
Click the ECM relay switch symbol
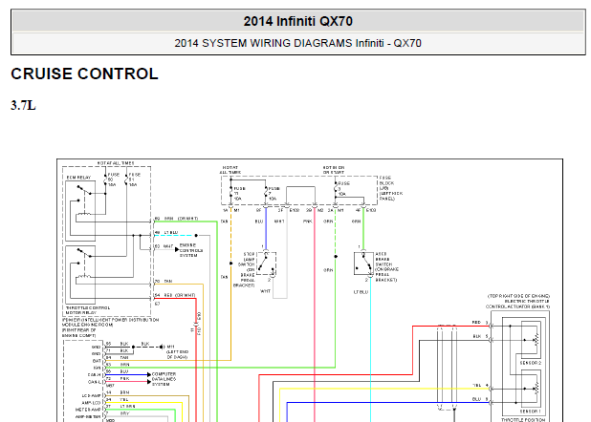coord(84,191)
